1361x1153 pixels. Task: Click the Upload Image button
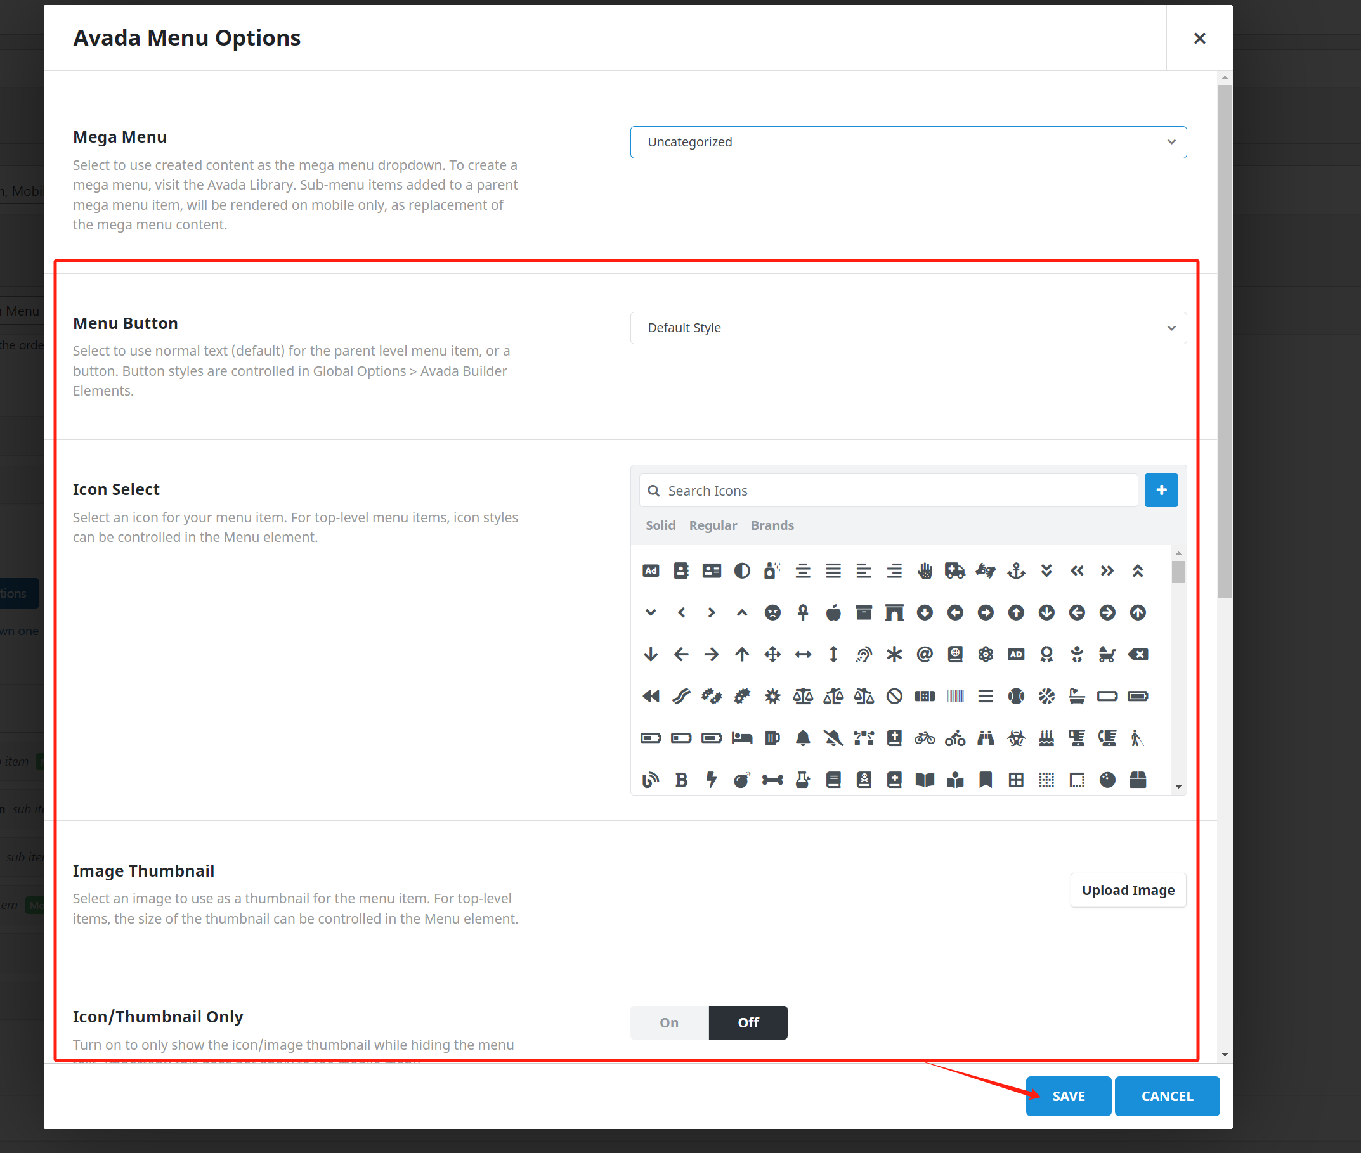point(1128,890)
